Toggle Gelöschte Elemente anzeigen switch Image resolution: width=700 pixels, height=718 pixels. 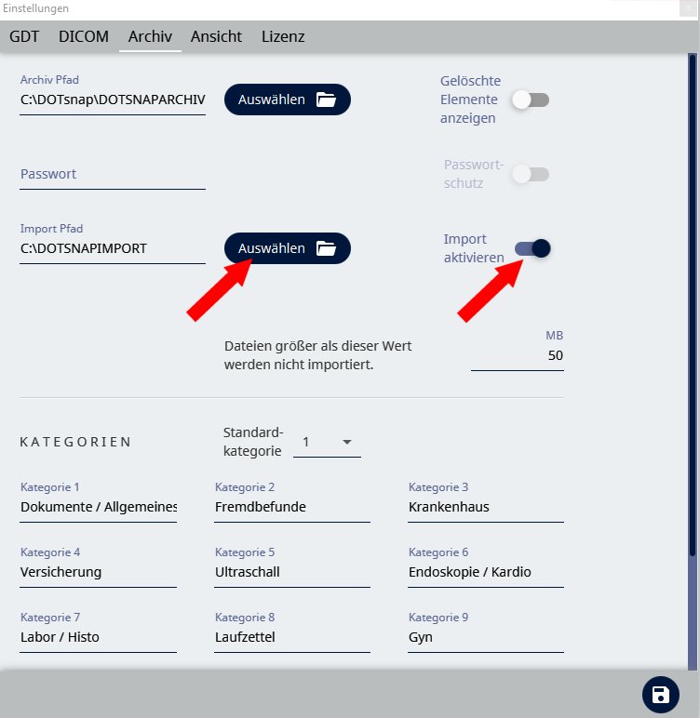[531, 100]
